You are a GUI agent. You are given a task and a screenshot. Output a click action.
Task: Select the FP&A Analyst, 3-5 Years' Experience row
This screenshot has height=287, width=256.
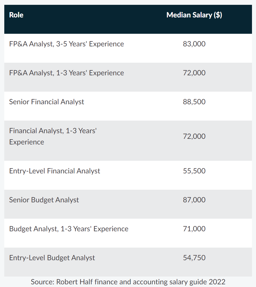pyautogui.click(x=66, y=44)
